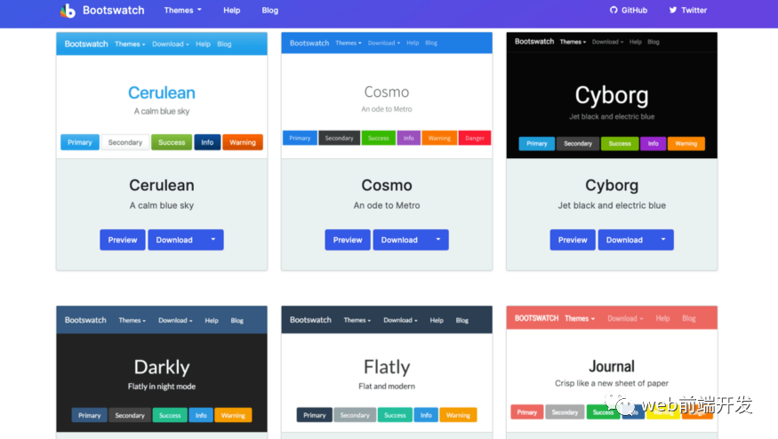Open Themes dropdown in Cosmo thumbnail navbar
Viewport: 778px width, 439px height.
(349, 44)
